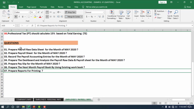Open the font size dropdown
Screen dimensions: 194x109
tap(35, 12)
